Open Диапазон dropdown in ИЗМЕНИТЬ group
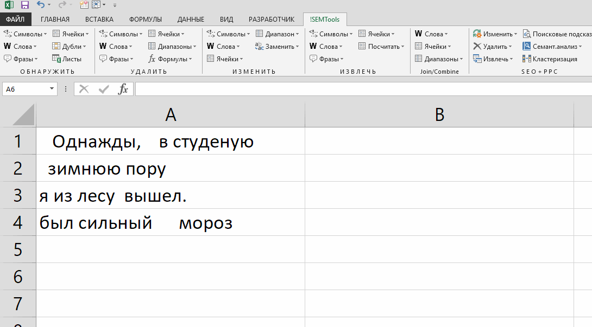This screenshot has width=592, height=327. tap(277, 34)
